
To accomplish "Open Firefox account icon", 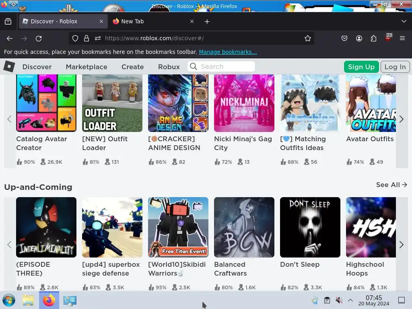I will point(359,38).
